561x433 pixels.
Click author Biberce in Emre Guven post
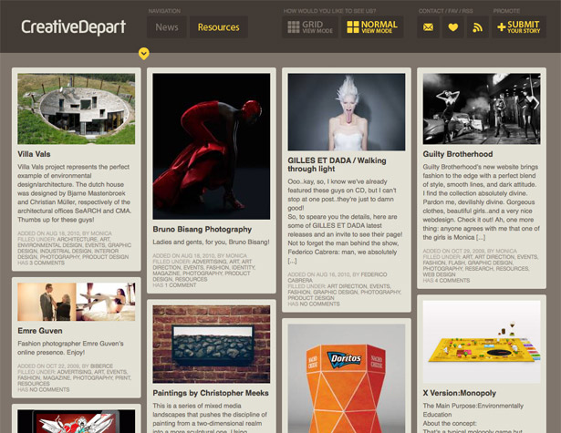(x=101, y=366)
